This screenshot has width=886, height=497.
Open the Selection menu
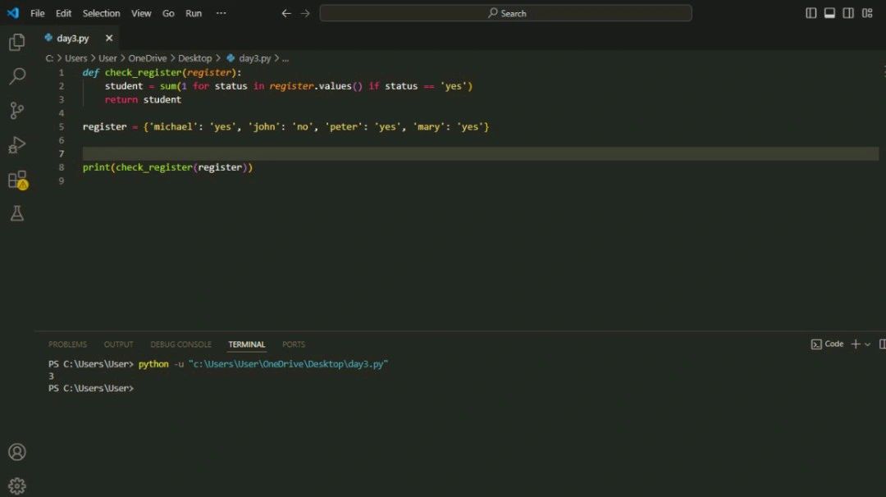coord(101,13)
